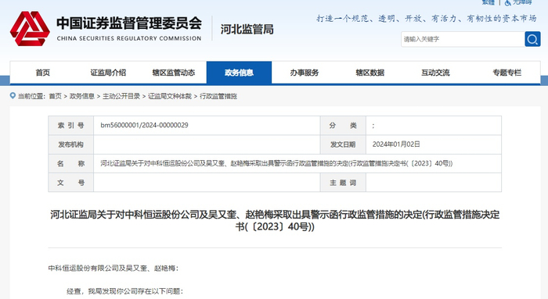Click the article headline about 中科恒运
Image resolution: width=548 pixels, height=299 pixels.
tap(275, 220)
